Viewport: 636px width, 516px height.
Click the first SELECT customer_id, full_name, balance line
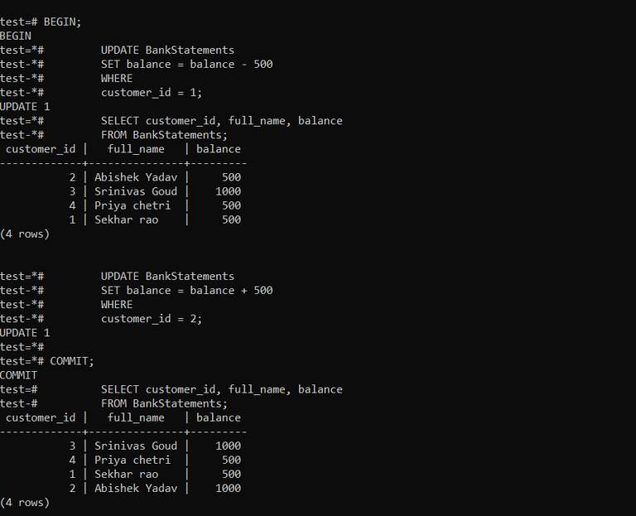[x=221, y=121]
